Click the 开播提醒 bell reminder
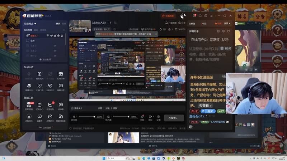 (x=171, y=23)
